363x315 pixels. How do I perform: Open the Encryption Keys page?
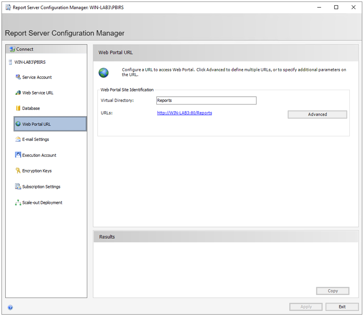pos(37,171)
